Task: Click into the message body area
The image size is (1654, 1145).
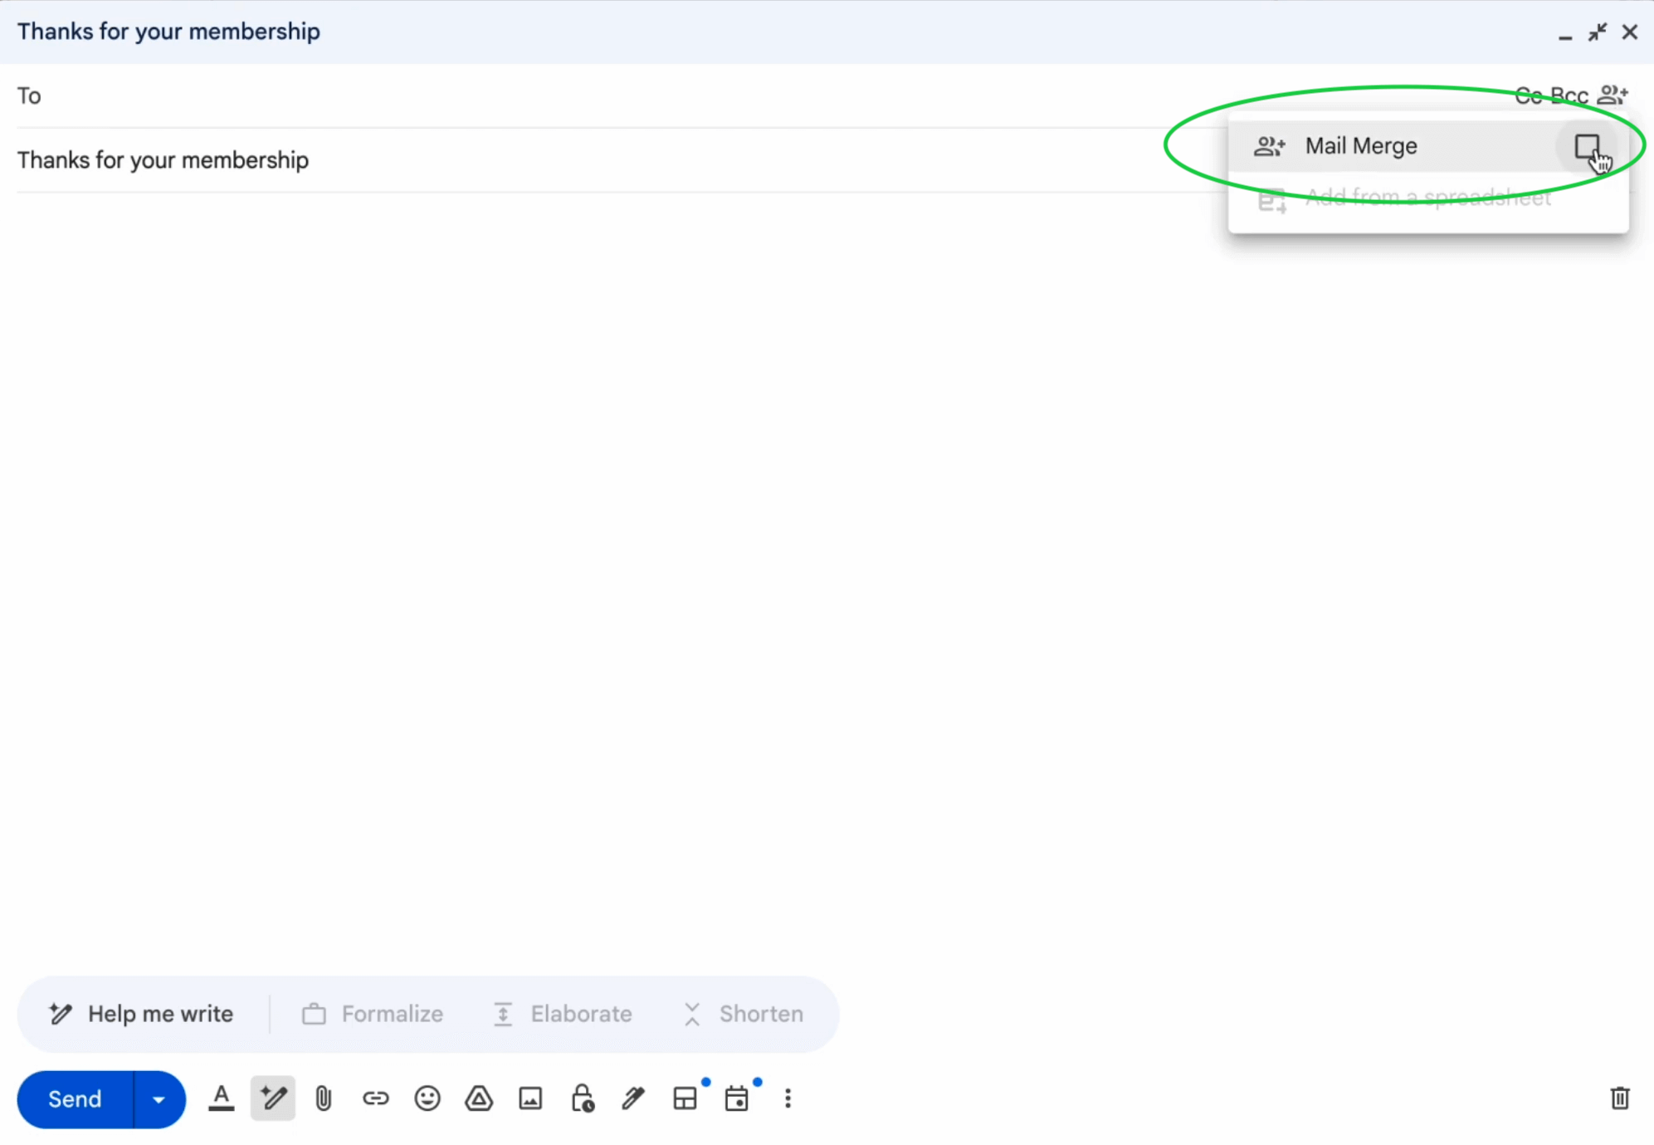Action: 827,581
